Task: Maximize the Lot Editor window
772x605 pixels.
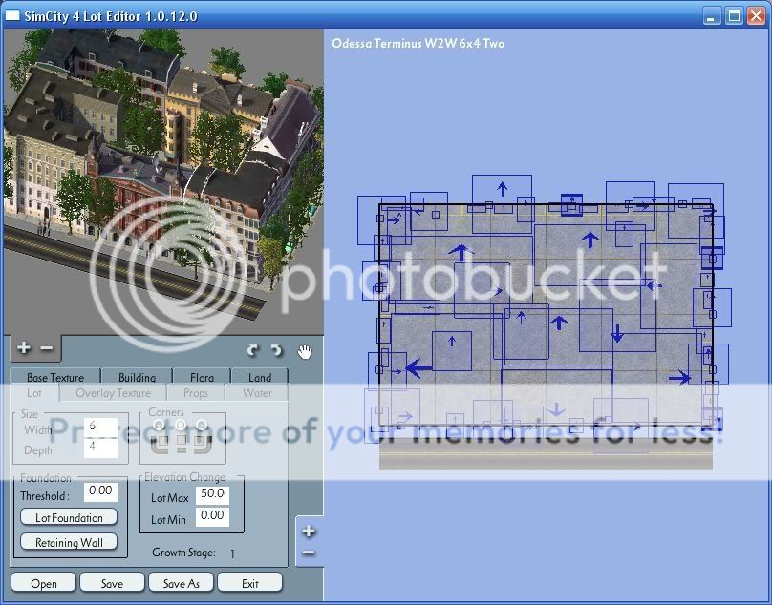Action: click(x=733, y=17)
